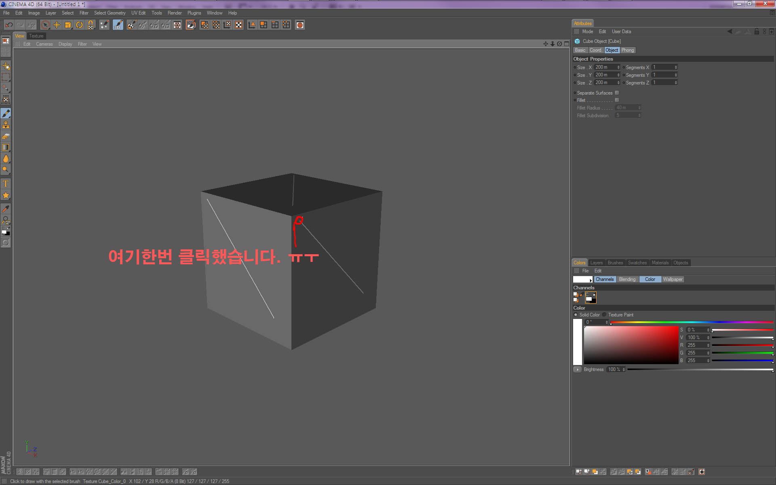
Task: Select the rectangle selection tool in left palette
Action: [6, 77]
